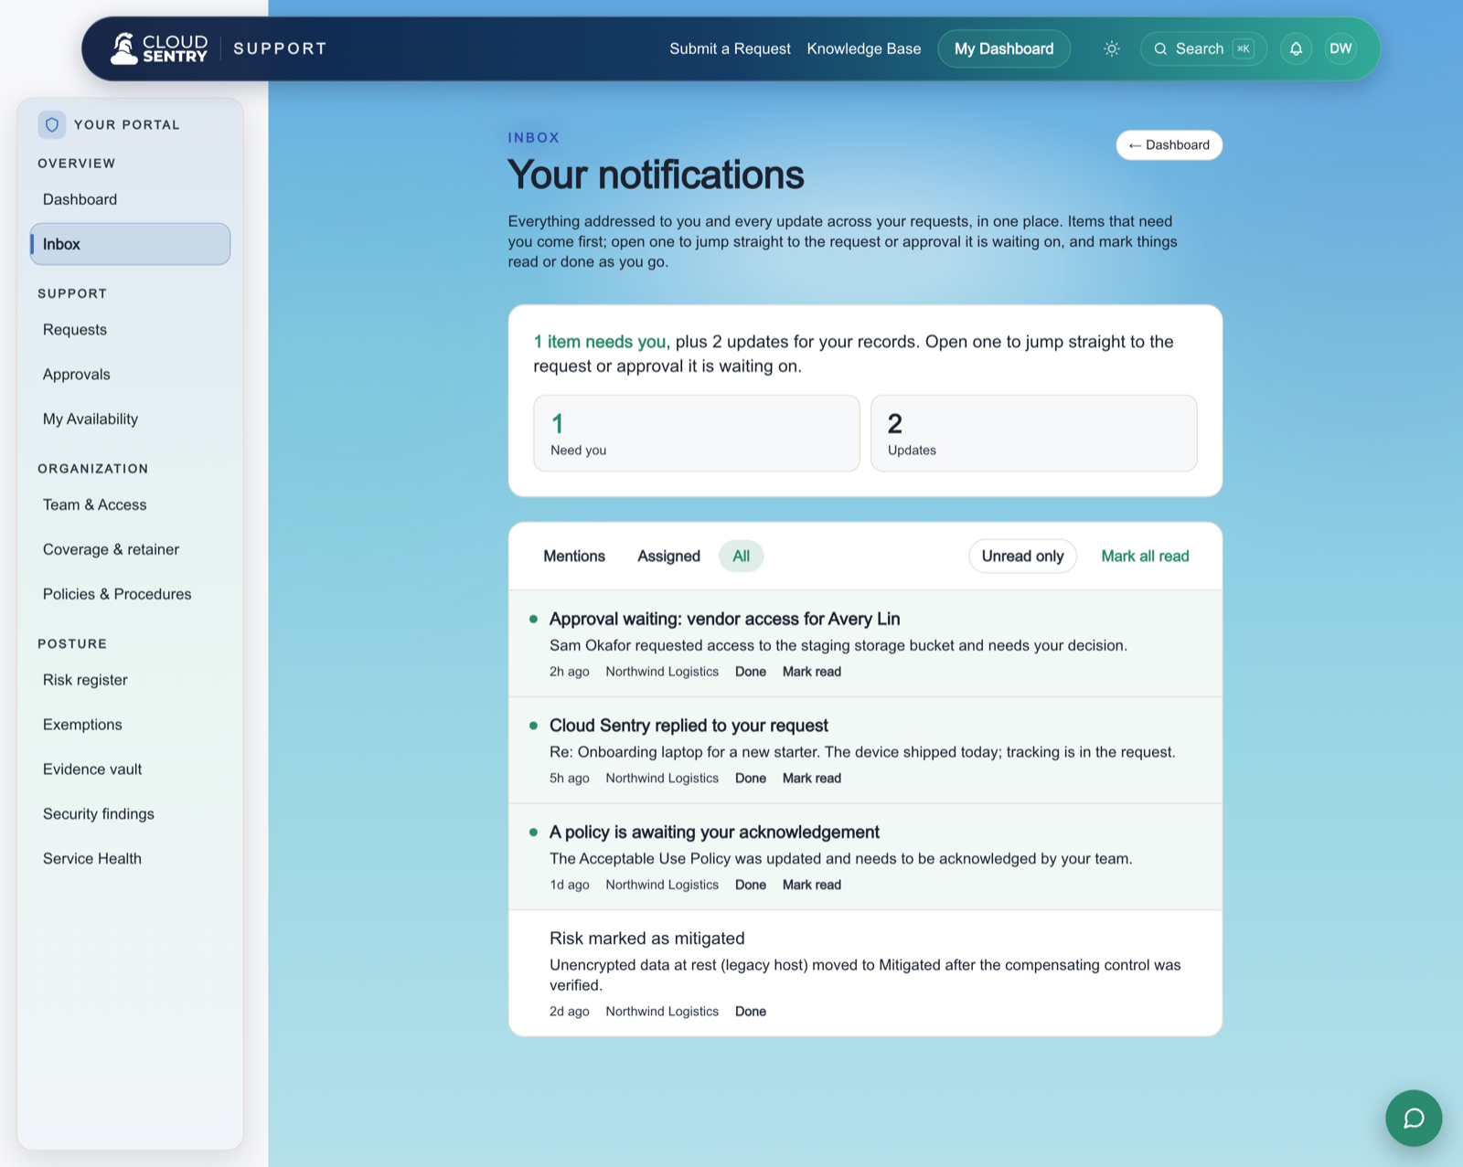The width and height of the screenshot is (1463, 1167).
Task: Mark read the Avery Lin approval notification
Action: point(811,672)
